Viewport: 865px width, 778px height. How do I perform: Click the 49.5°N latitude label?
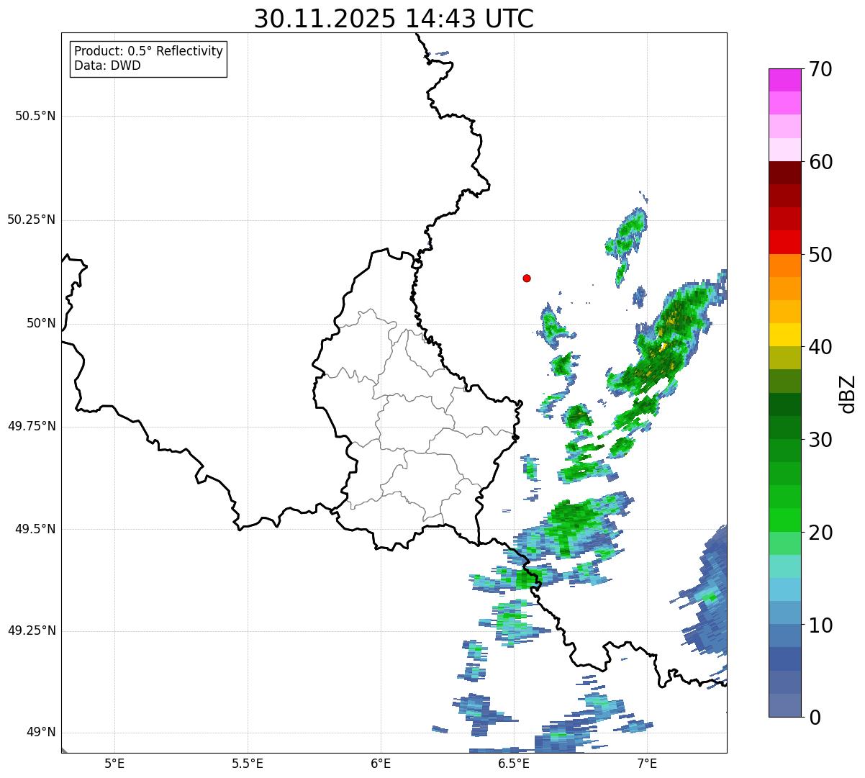point(35,529)
